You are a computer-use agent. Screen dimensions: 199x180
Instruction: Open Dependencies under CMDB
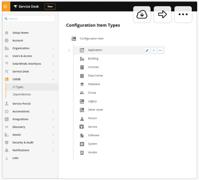[x=22, y=95]
